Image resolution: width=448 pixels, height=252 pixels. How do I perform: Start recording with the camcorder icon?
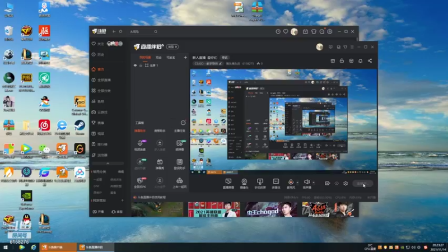[328, 184]
